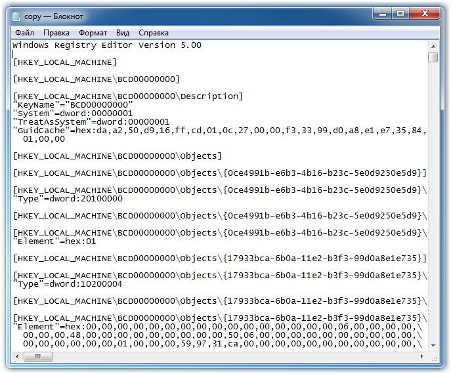Click the vertical scrollbar thumb
This screenshot has height=374, width=451.
click(x=433, y=57)
